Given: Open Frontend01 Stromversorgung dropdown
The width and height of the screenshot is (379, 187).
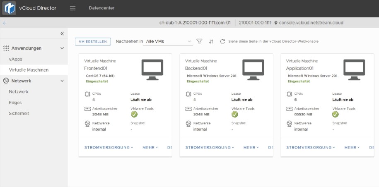Looking at the screenshot, I should point(109,147).
